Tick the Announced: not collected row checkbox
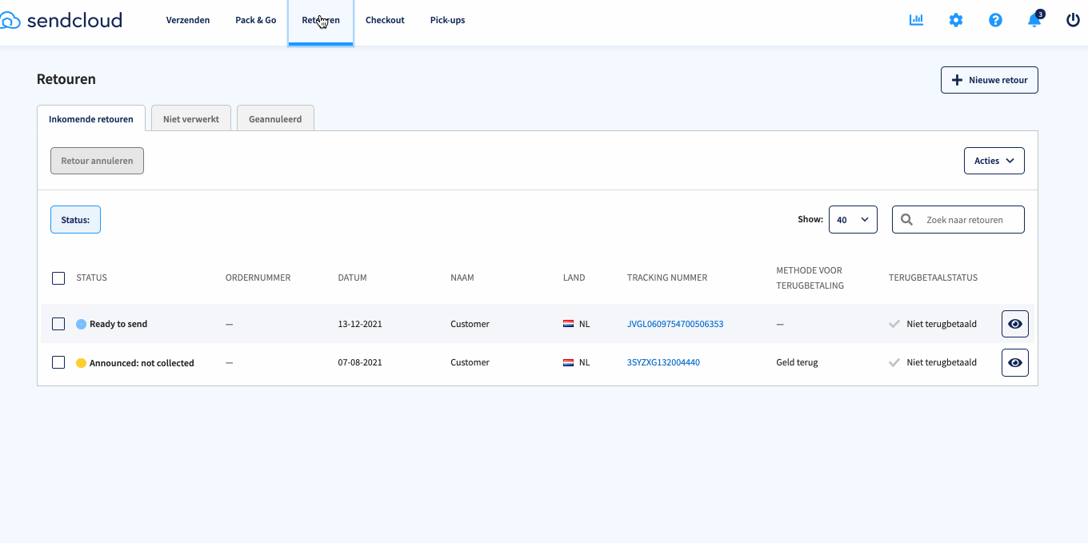The width and height of the screenshot is (1088, 543). [x=58, y=362]
